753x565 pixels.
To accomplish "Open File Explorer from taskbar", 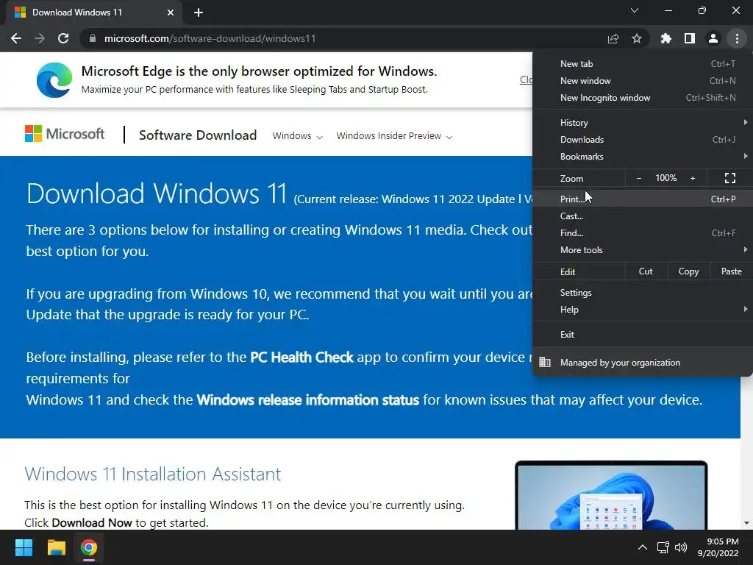I will point(56,547).
